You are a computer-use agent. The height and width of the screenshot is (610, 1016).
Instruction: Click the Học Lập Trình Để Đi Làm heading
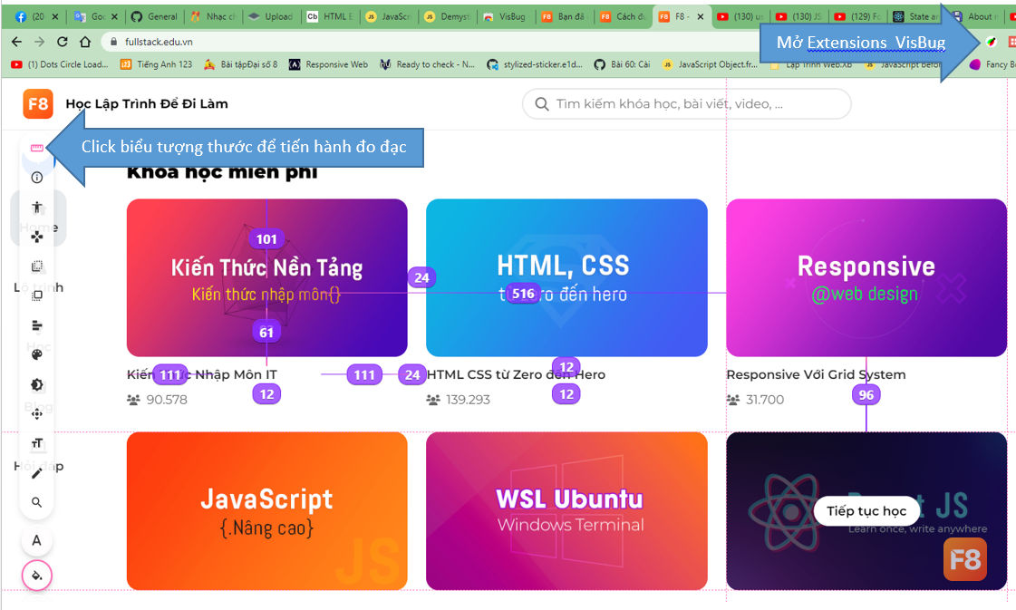(147, 103)
